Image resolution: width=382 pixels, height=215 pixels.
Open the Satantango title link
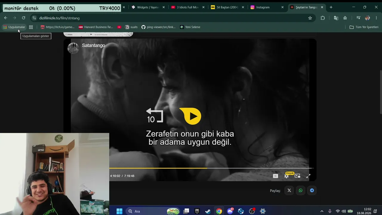coord(93,45)
